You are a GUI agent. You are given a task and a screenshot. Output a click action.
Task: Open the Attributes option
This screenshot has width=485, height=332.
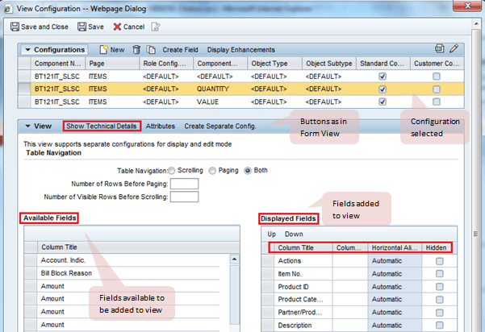click(x=161, y=127)
